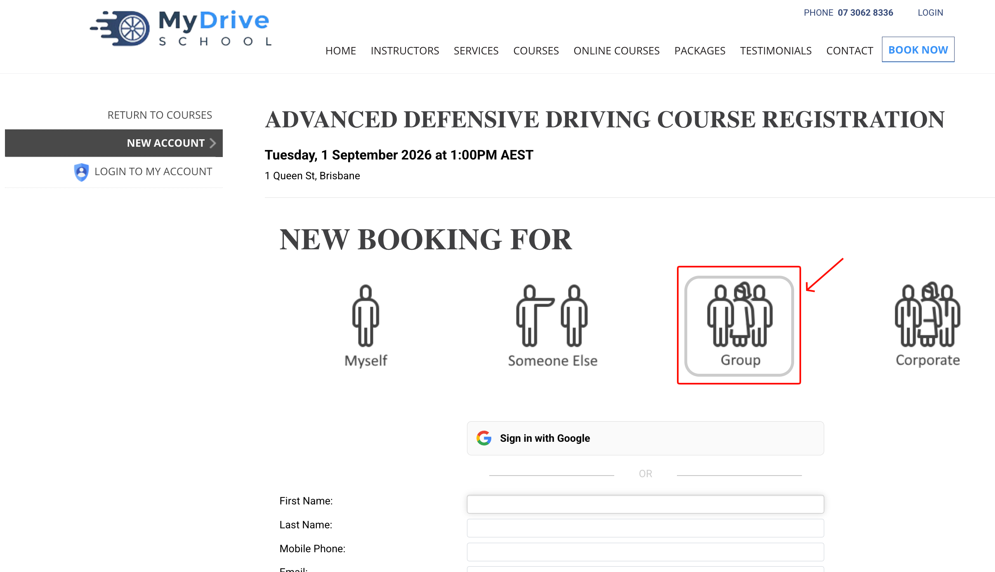Click the Book Now button

point(918,49)
